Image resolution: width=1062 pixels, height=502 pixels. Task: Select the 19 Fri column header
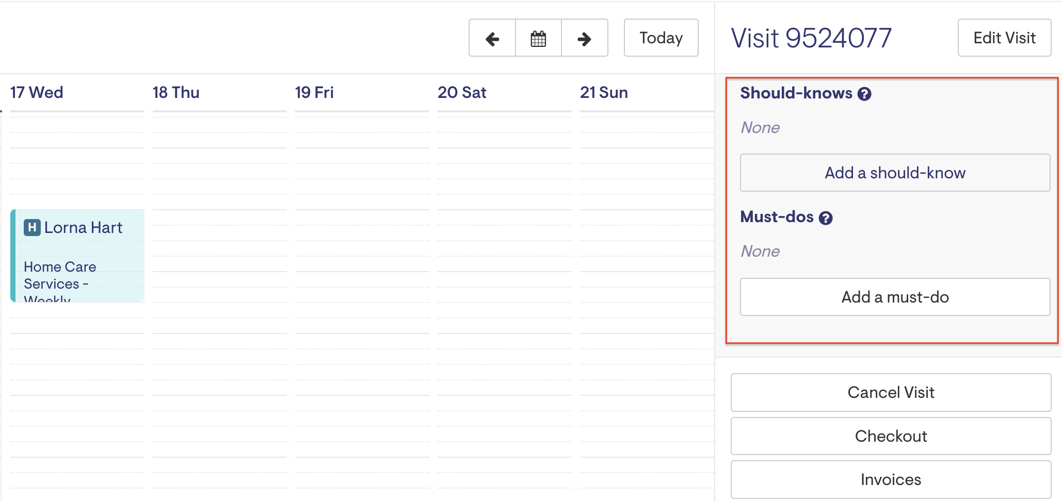click(314, 92)
